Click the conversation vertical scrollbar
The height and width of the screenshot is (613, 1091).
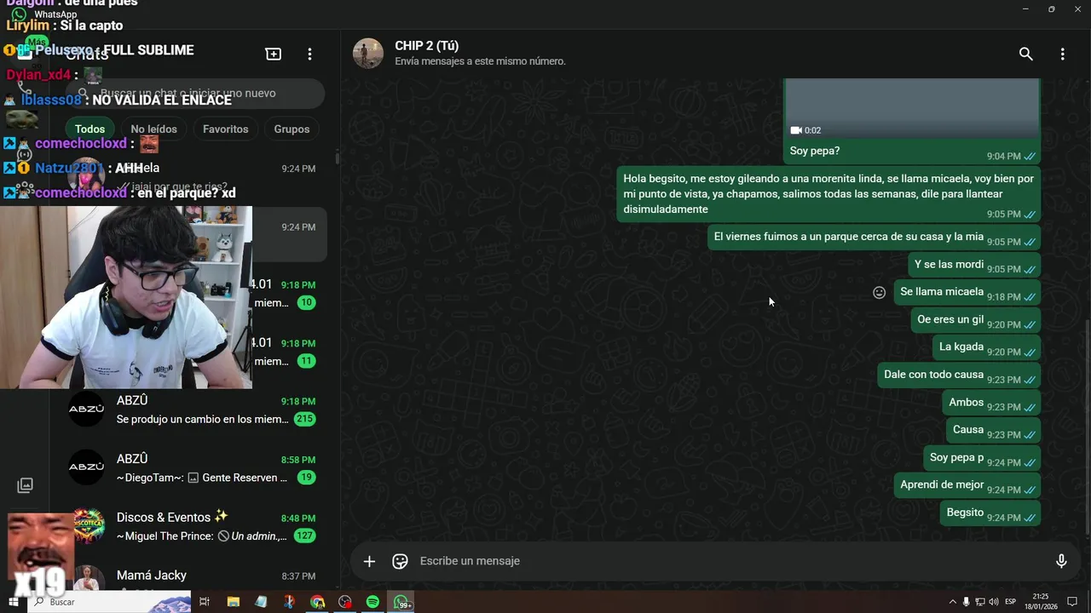tap(1087, 426)
